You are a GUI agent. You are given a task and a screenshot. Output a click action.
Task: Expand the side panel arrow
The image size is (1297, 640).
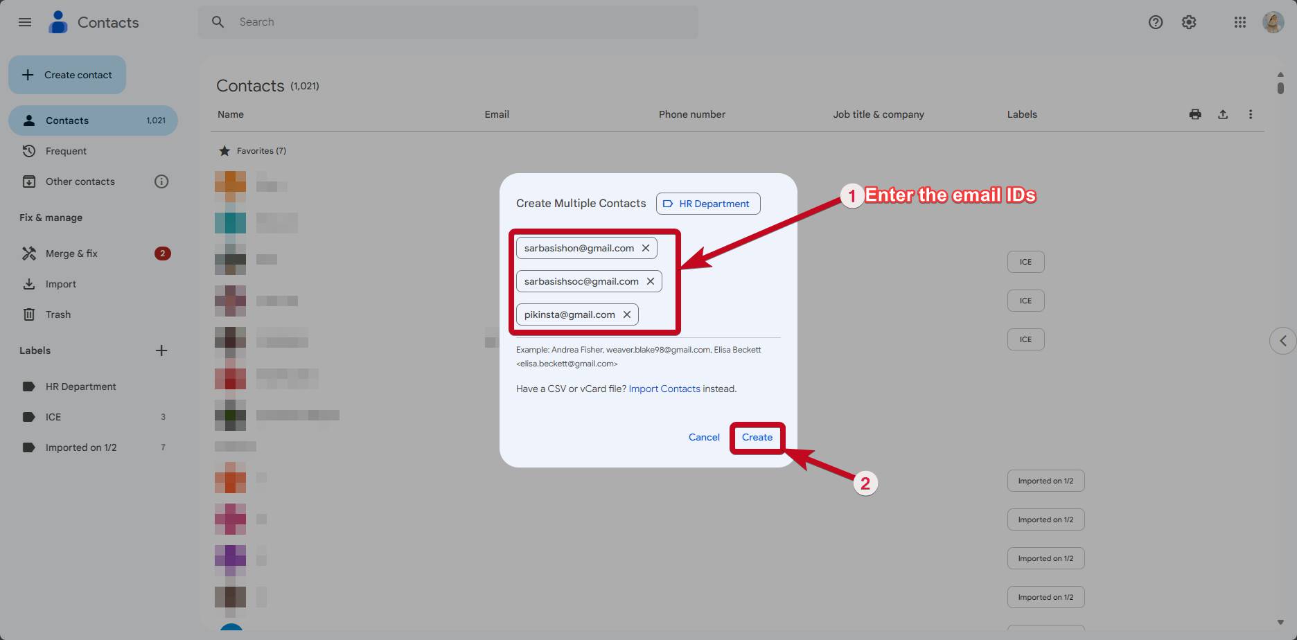coord(1283,341)
